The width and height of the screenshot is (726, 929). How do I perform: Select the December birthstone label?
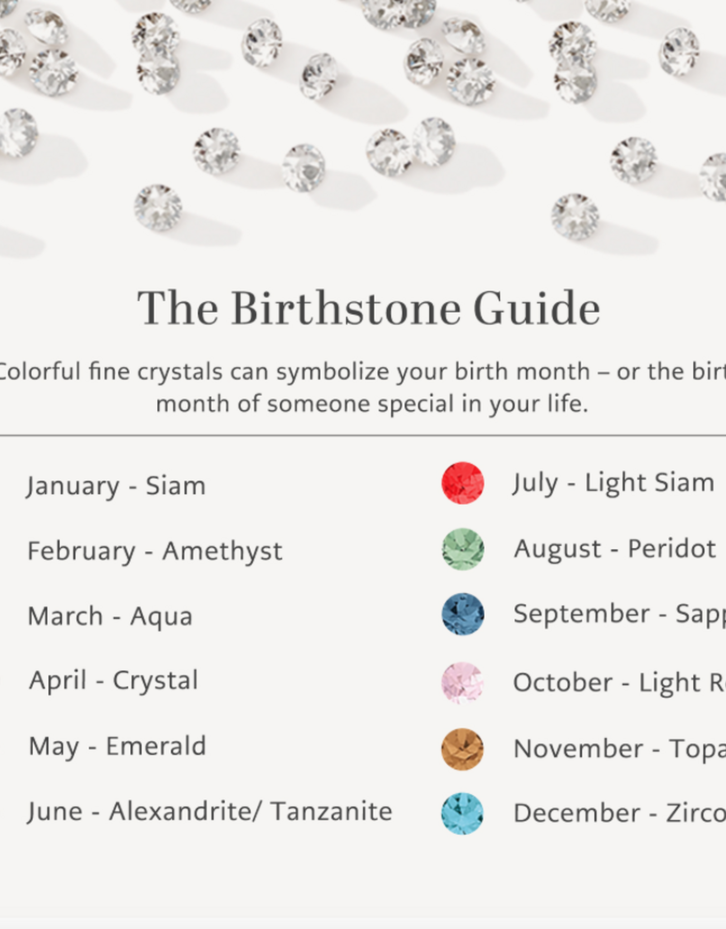619,813
